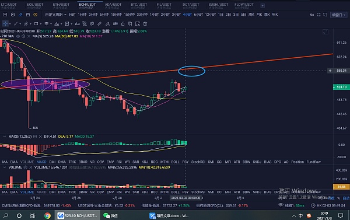Expand crosshair tool dropdown arrow

pyautogui.click(x=10, y=24)
